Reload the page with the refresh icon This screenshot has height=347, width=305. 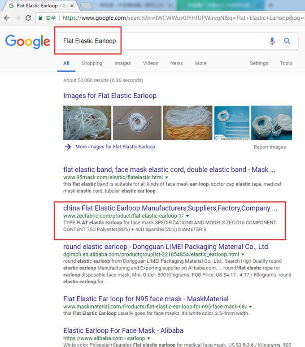tap(28, 18)
